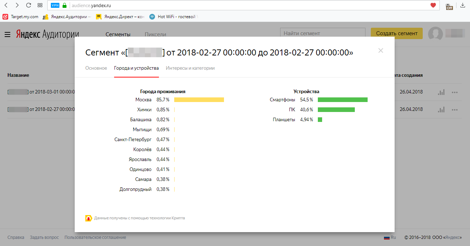Viewport: 470px width, 246px height.
Task: Open the speed dial grid icon
Action: pos(40,5)
